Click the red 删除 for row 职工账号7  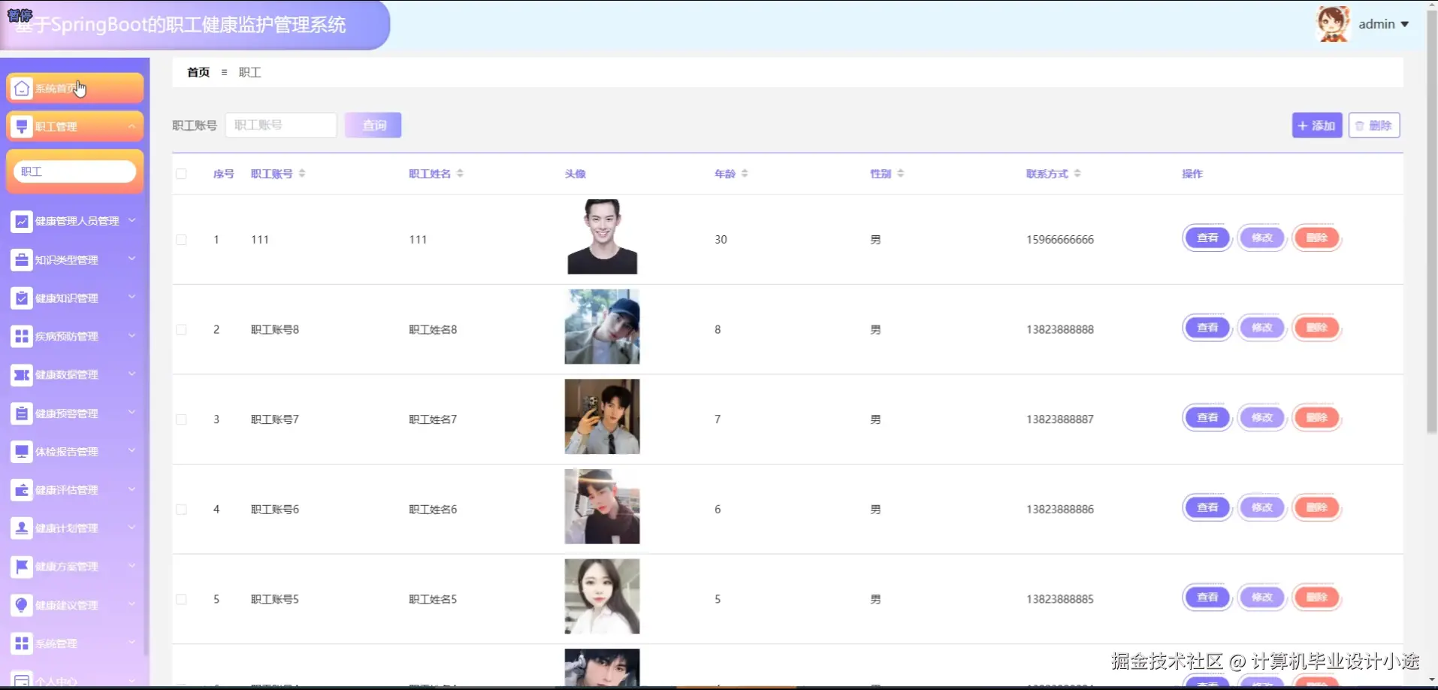(1317, 418)
